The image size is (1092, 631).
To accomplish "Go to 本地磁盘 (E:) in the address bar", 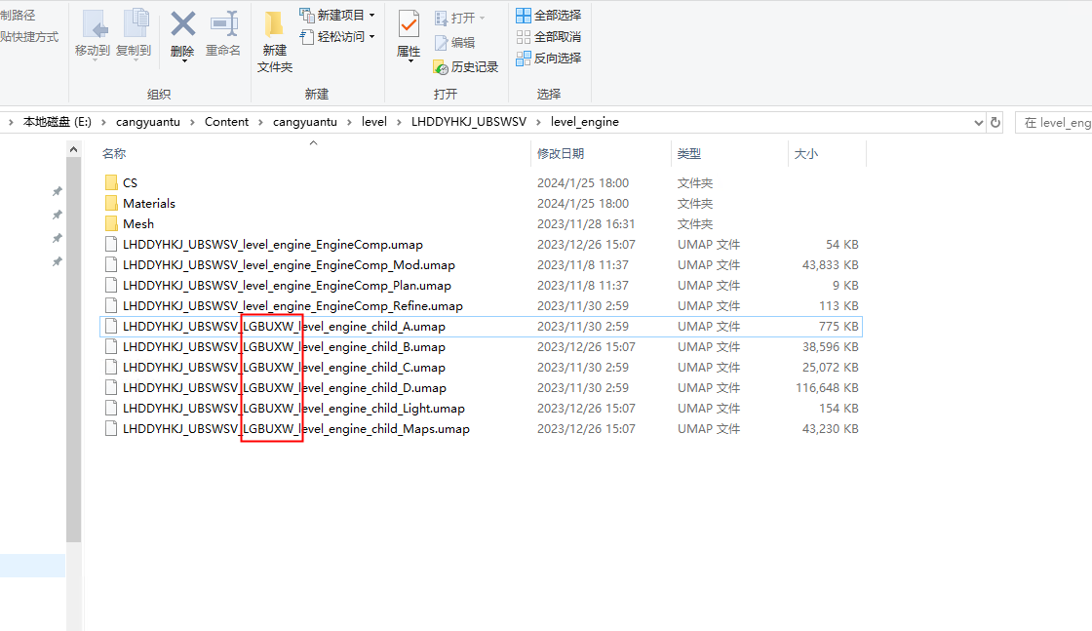I will tap(58, 122).
